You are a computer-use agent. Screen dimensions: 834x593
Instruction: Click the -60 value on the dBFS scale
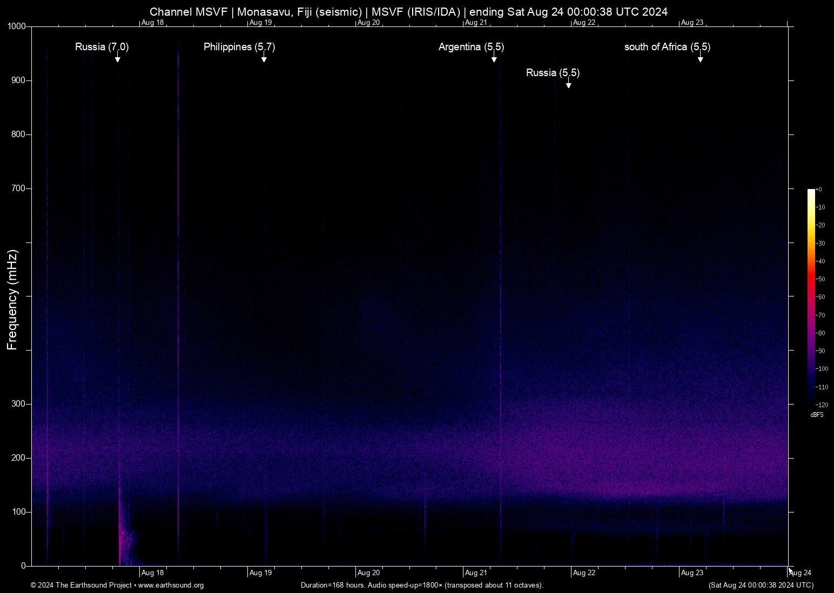pos(820,297)
